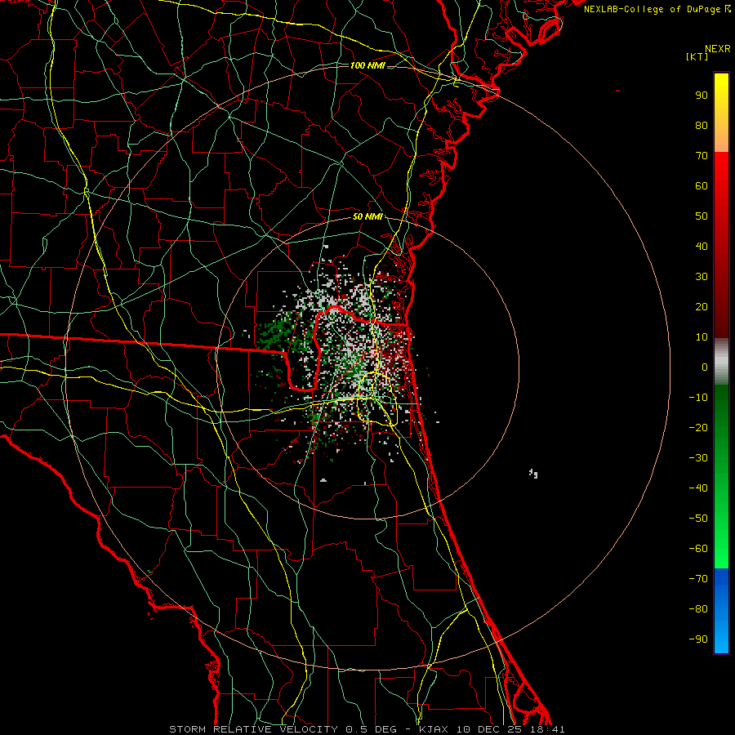Viewport: 735px width, 735px height.
Task: Click the 0 value on the velocity scale
Action: pos(705,367)
